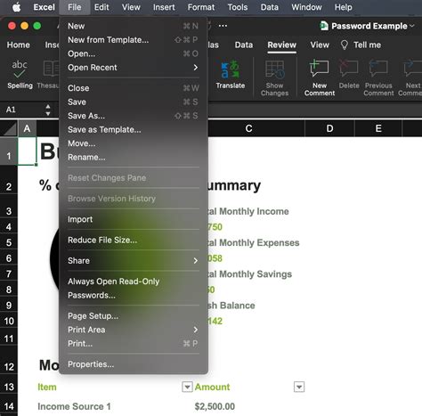
Task: Select Import menu item
Action: [134, 219]
